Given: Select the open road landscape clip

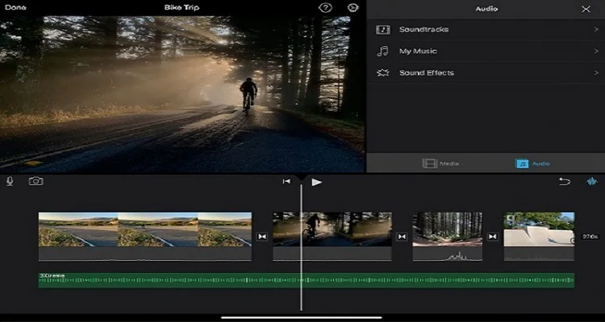Looking at the screenshot, I should pyautogui.click(x=145, y=237).
